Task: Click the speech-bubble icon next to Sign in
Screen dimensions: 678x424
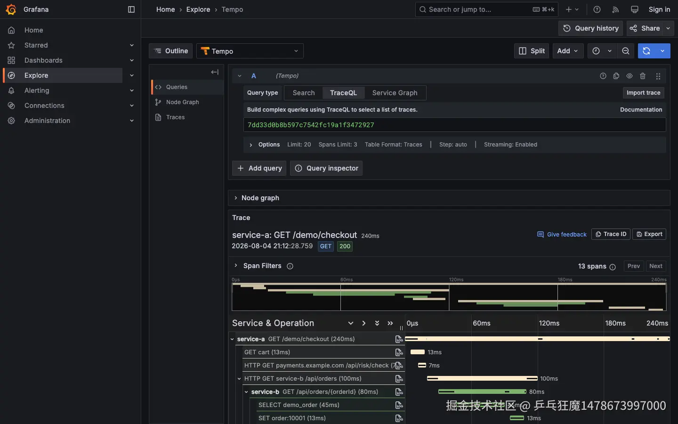Action: [x=635, y=9]
